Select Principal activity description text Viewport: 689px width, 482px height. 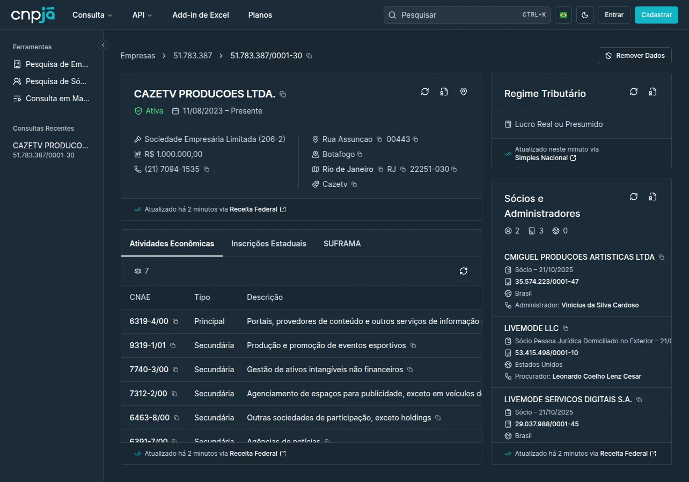pyautogui.click(x=364, y=321)
